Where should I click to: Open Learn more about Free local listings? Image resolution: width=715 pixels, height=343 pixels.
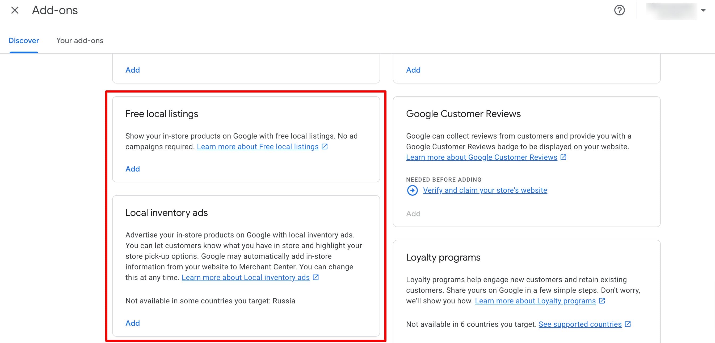tap(258, 147)
